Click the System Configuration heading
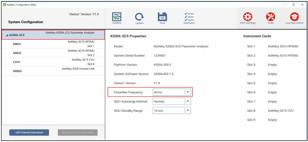The height and width of the screenshot is (142, 308). click(26, 22)
